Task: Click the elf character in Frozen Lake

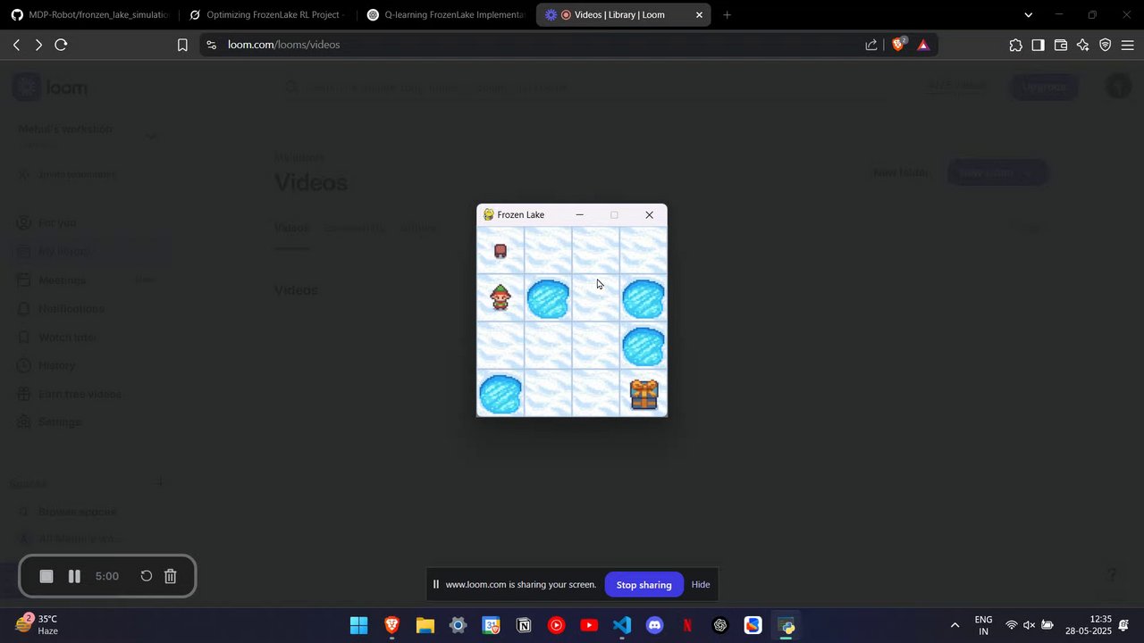Action: [x=500, y=298]
